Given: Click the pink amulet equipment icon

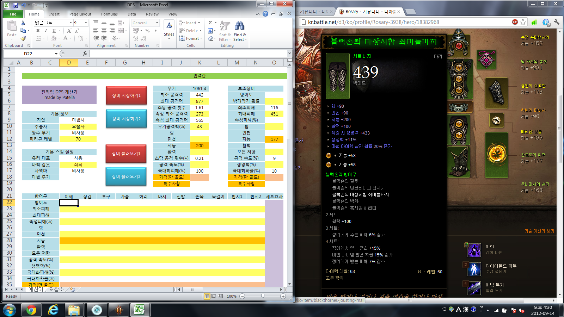Looking at the screenshot, I should pos(486,60).
